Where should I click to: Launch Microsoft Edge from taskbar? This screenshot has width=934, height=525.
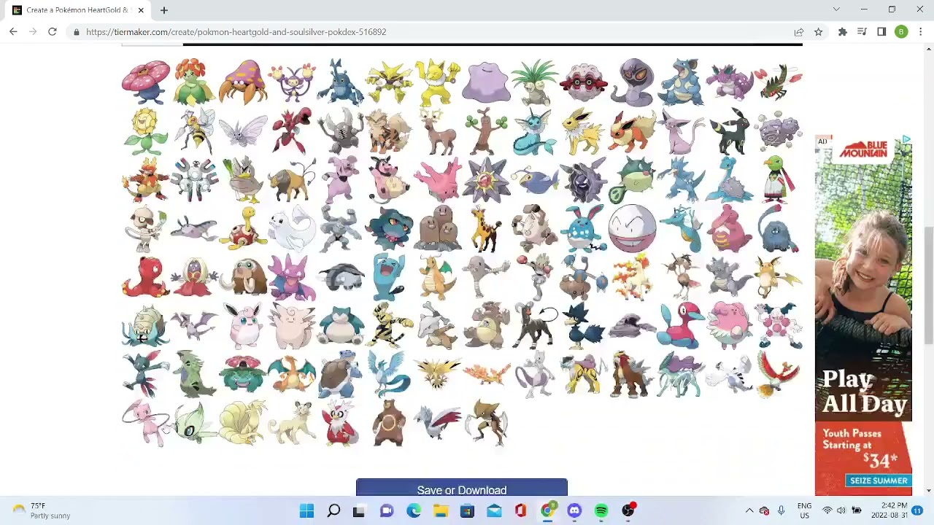(414, 510)
